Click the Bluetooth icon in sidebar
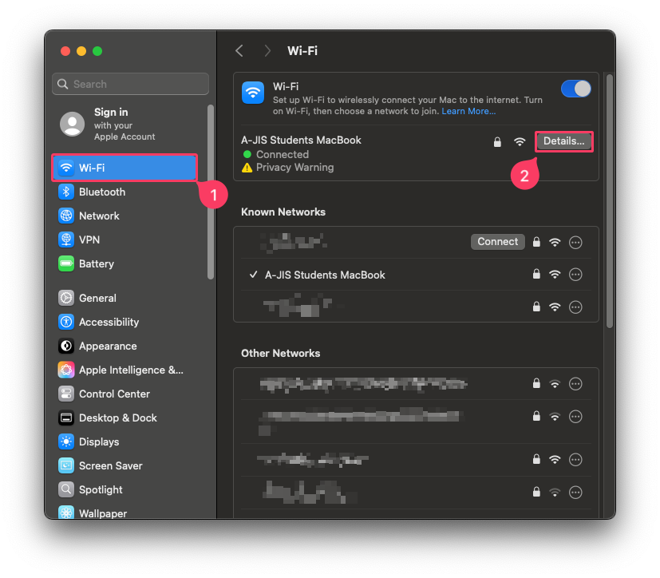Viewport: 660px width, 578px height. 66,192
